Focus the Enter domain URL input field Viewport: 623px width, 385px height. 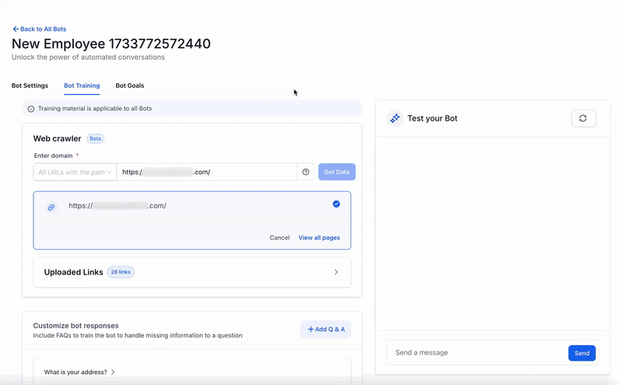tap(206, 172)
